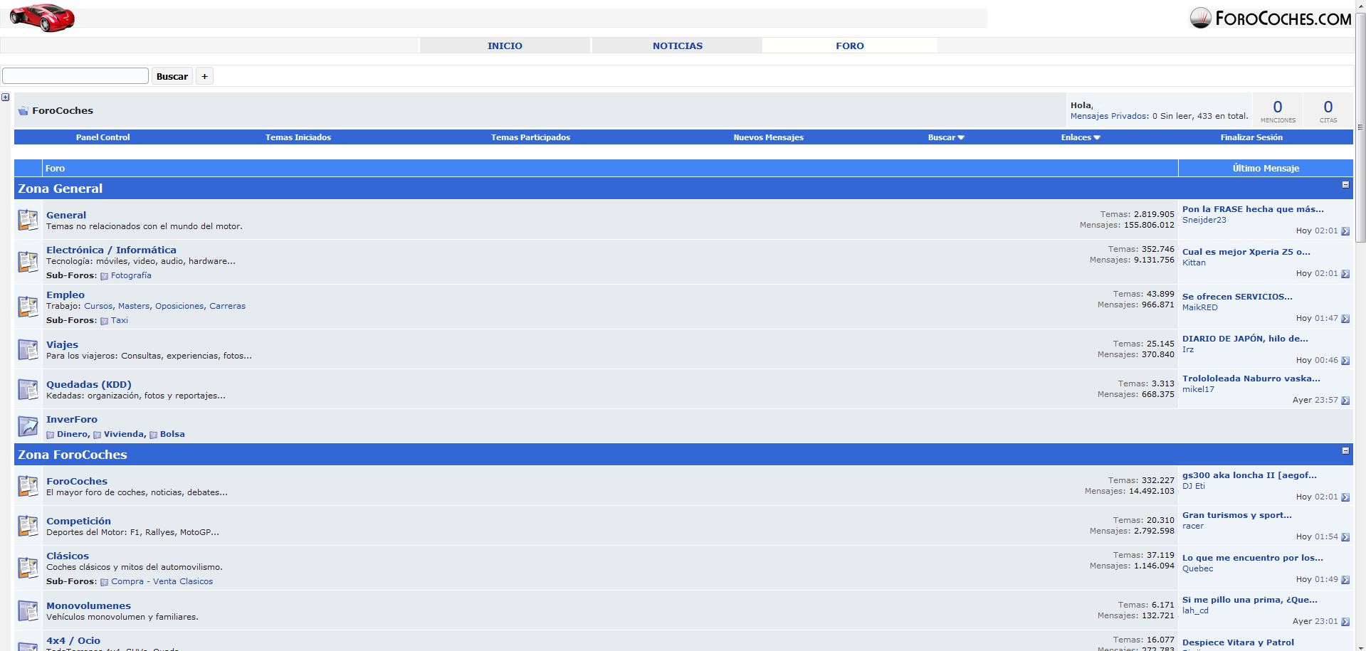This screenshot has width=1366, height=651.
Task: Go to last post arrow for Si me pillo una prima
Action: coord(1345,622)
